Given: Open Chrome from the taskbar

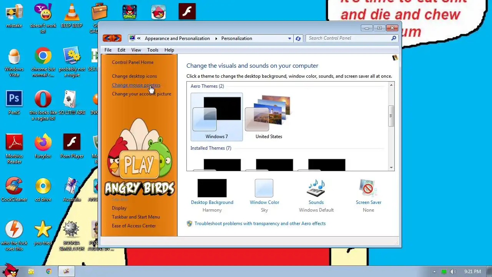Looking at the screenshot, I should click(49, 271).
